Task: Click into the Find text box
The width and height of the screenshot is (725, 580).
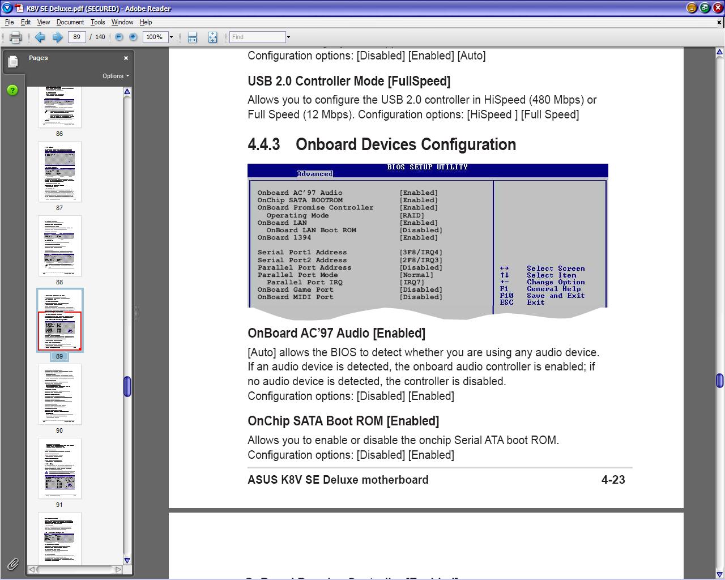Action: 258,37
